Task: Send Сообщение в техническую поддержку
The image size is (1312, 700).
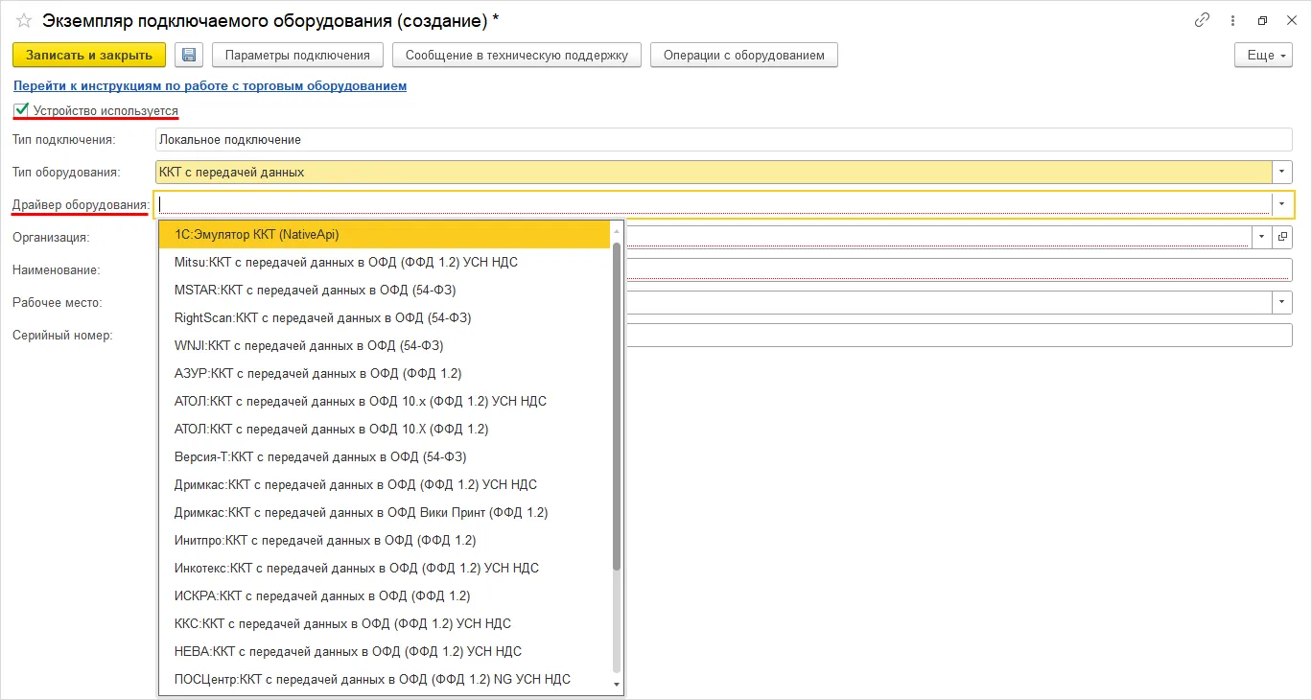Action: coord(517,55)
